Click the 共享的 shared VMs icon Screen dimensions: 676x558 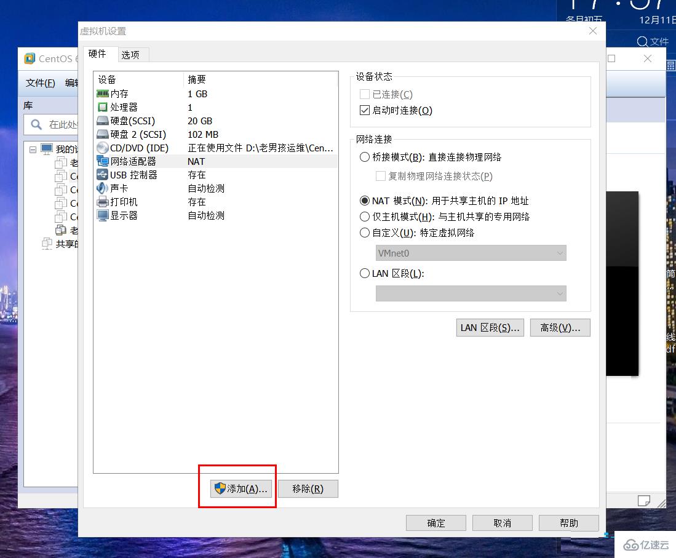(x=47, y=244)
